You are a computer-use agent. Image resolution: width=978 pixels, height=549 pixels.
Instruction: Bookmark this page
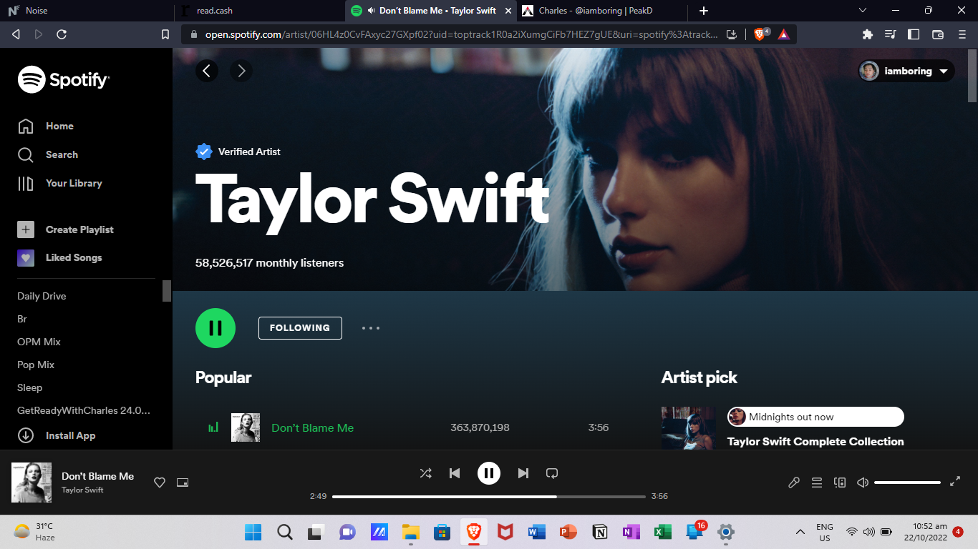pos(165,34)
